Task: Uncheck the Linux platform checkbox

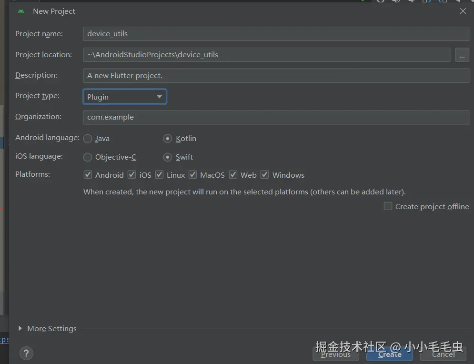Action: pyautogui.click(x=159, y=175)
